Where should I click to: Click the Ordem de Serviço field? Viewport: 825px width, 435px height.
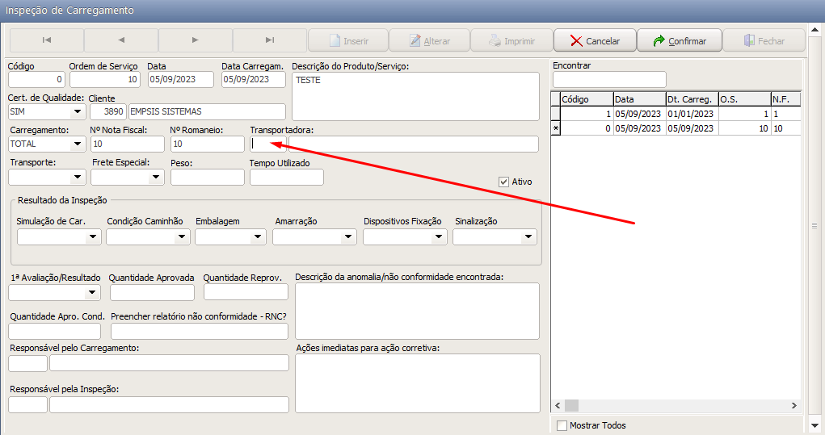(105, 79)
